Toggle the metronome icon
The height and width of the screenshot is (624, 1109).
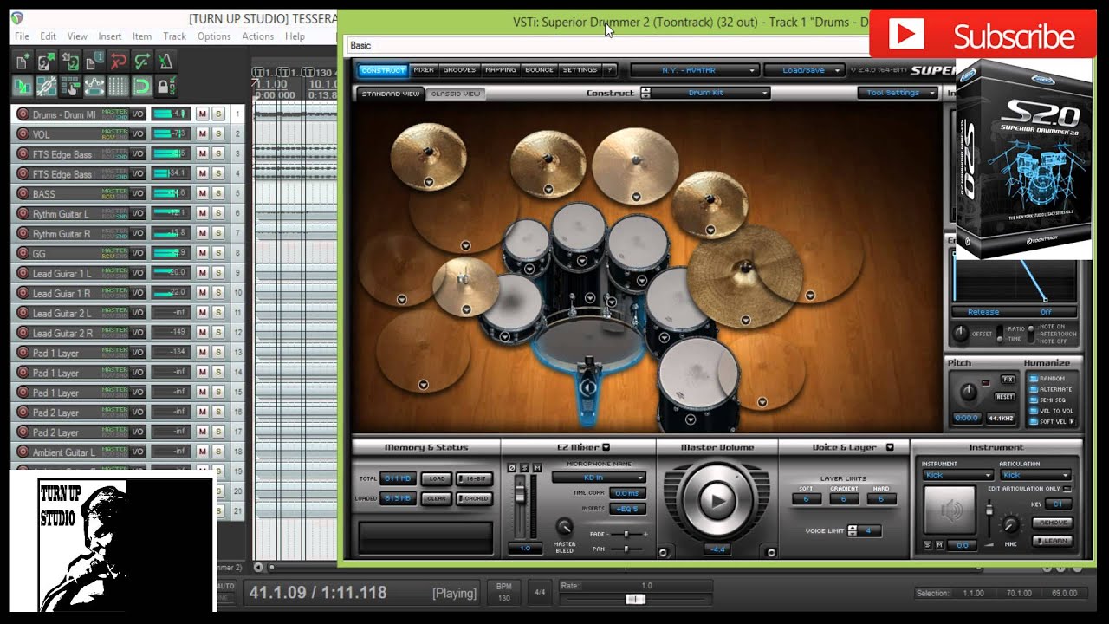(x=165, y=62)
